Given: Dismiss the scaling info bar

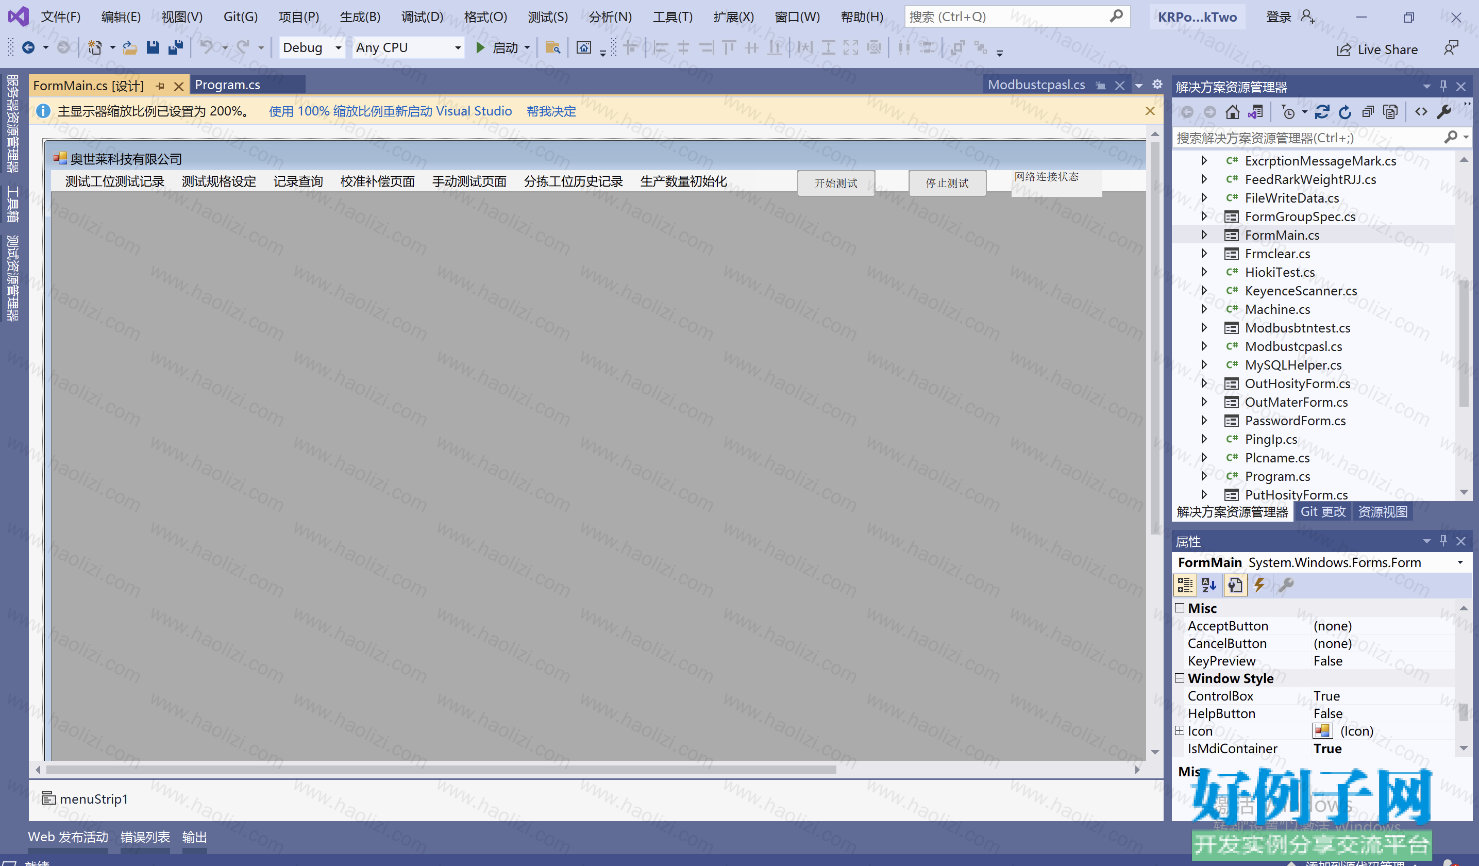Looking at the screenshot, I should coord(1150,111).
